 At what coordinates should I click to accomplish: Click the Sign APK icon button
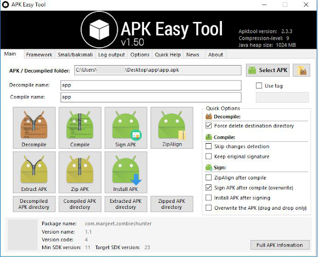pos(126,128)
